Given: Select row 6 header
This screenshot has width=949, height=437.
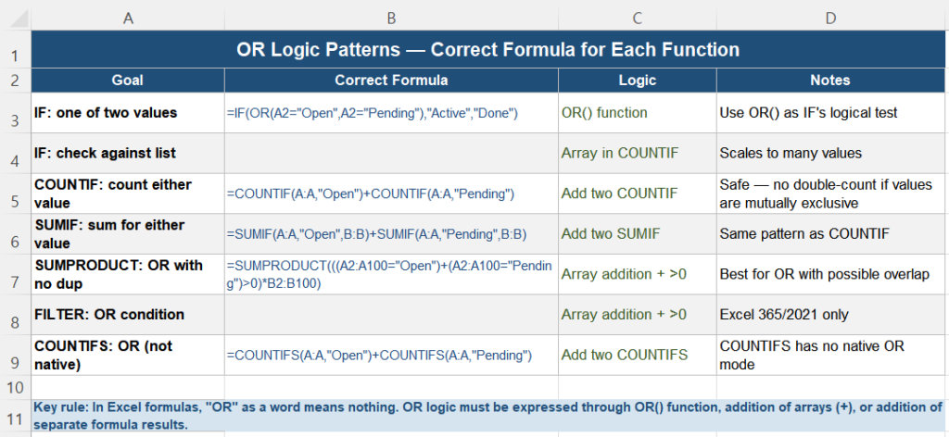Looking at the screenshot, I should (x=16, y=234).
